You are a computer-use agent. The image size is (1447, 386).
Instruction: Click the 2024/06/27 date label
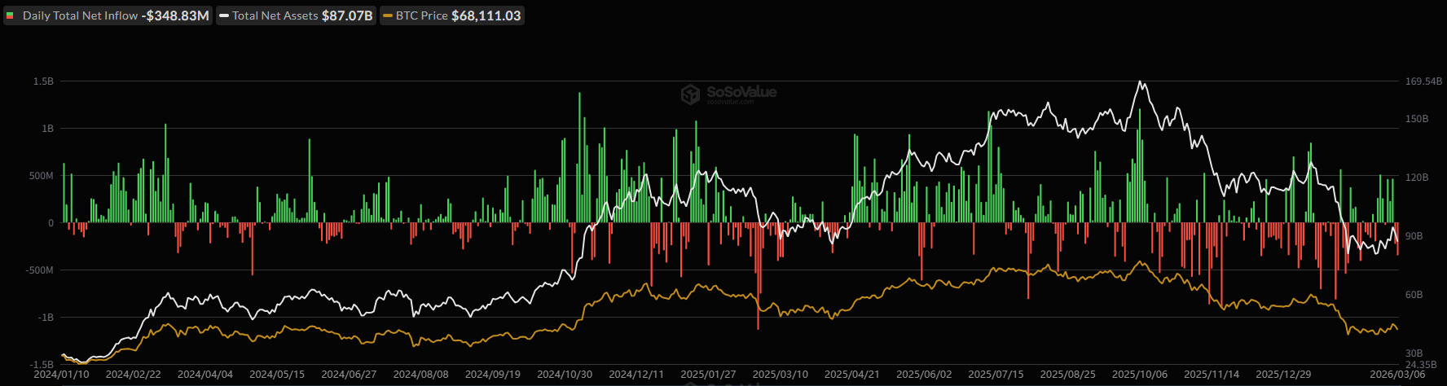point(349,375)
